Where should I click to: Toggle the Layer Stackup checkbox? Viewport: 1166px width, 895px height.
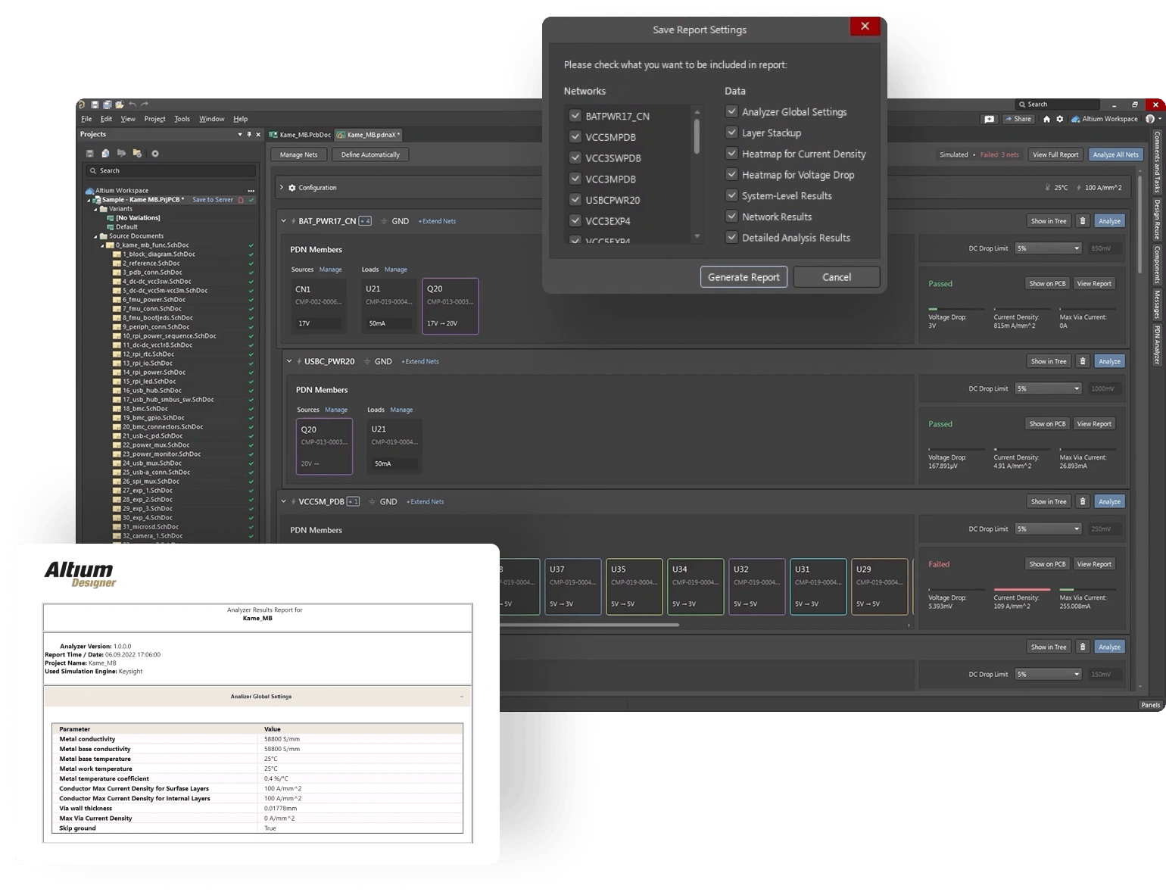coord(731,133)
